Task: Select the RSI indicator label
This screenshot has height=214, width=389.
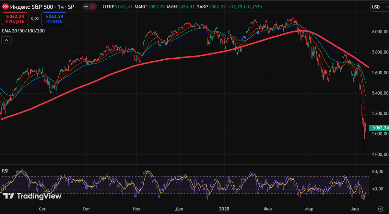Action: [x=5, y=171]
